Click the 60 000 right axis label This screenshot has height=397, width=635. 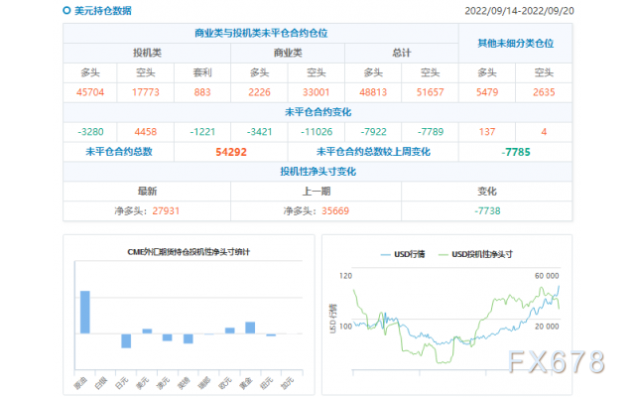(x=547, y=276)
